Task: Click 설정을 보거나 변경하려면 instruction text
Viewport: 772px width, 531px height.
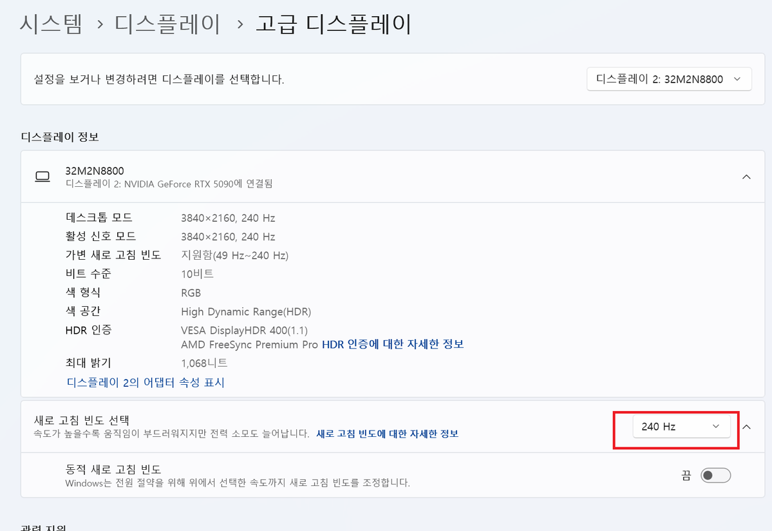Action: point(159,79)
